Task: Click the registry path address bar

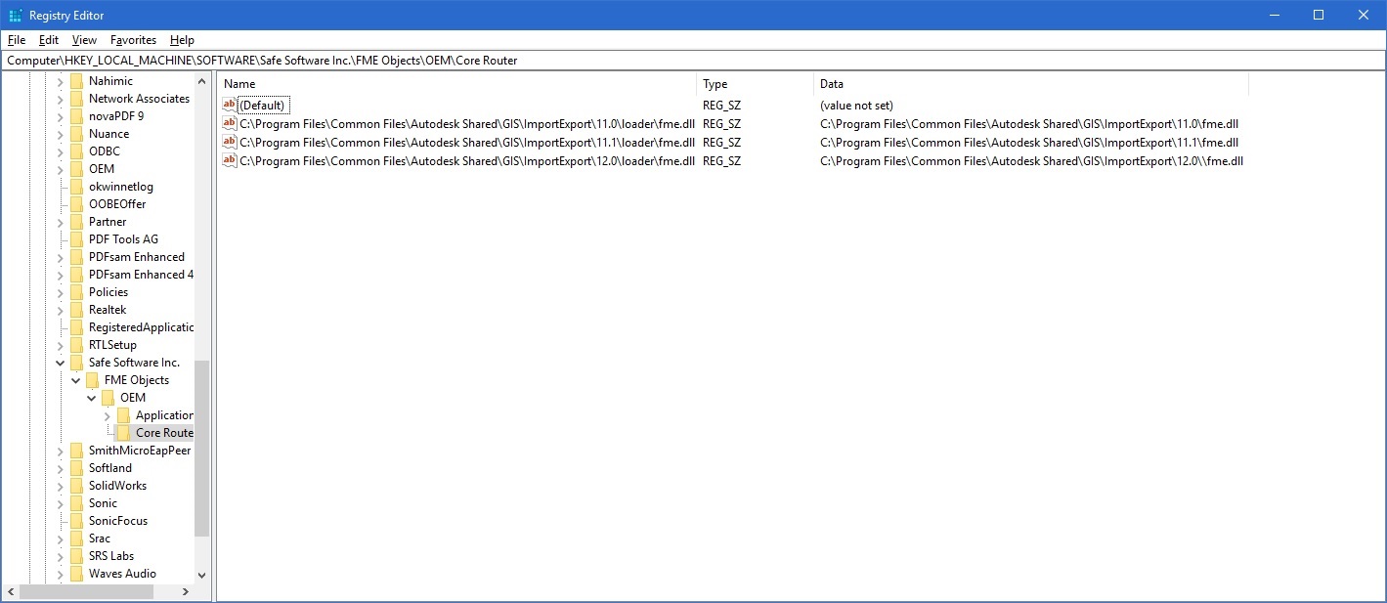Action: tap(693, 60)
